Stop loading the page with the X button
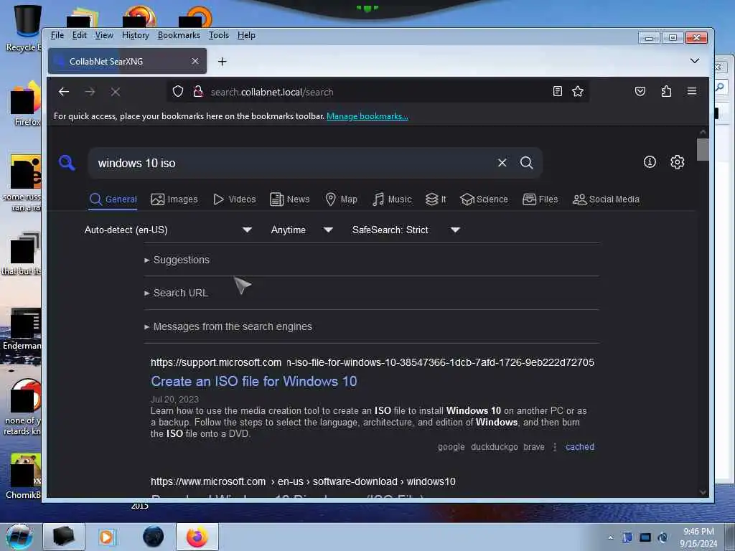Screen dimensions: 735x551 coord(116,92)
